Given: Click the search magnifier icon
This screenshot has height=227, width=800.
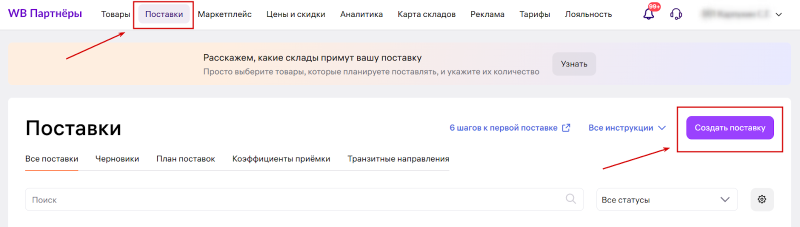Looking at the screenshot, I should coord(570,199).
